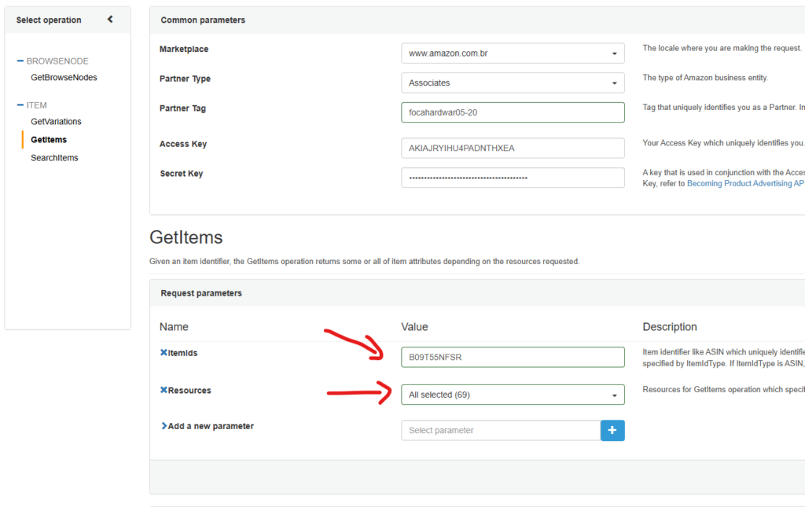This screenshot has height=507, width=805.
Task: Click the Marketplace label
Action: click(184, 50)
